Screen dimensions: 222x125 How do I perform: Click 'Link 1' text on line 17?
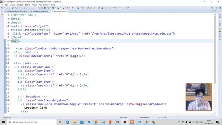coord(76,74)
